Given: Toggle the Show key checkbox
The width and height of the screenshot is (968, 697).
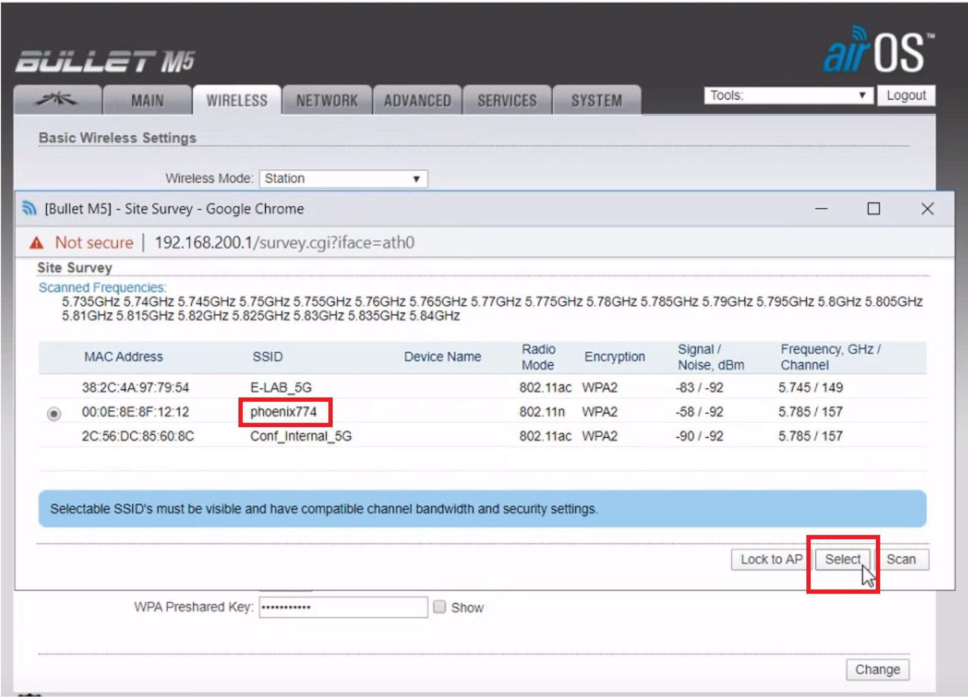Looking at the screenshot, I should coord(440,607).
